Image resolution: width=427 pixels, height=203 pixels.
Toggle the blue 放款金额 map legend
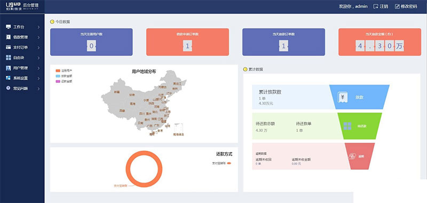pos(64,76)
